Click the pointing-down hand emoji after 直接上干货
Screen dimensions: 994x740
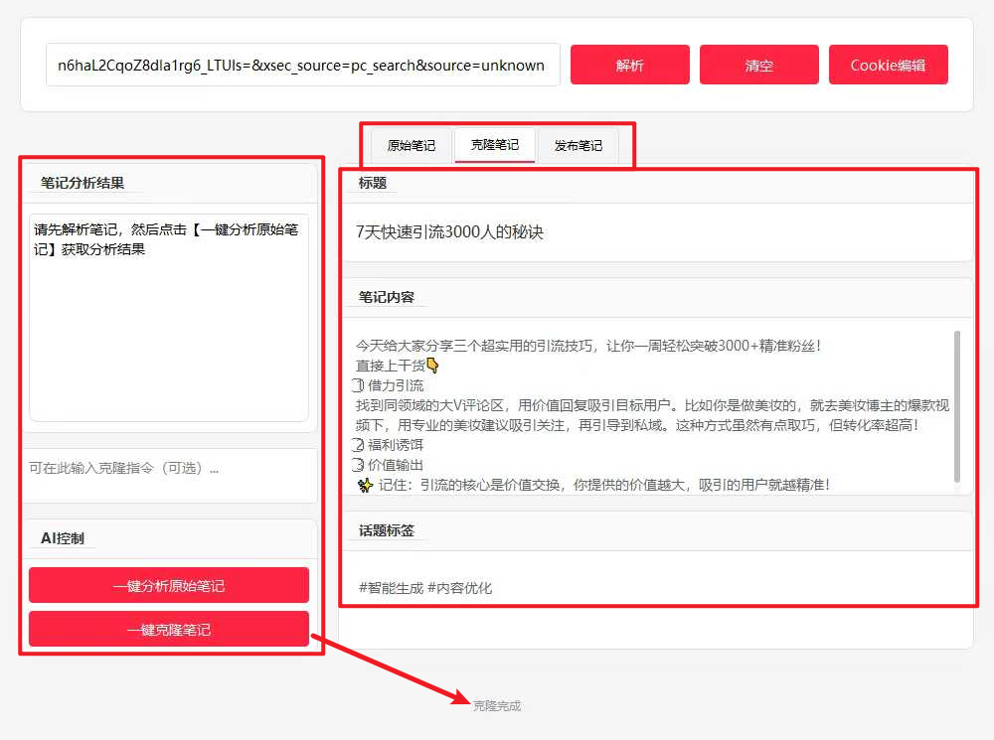(432, 366)
